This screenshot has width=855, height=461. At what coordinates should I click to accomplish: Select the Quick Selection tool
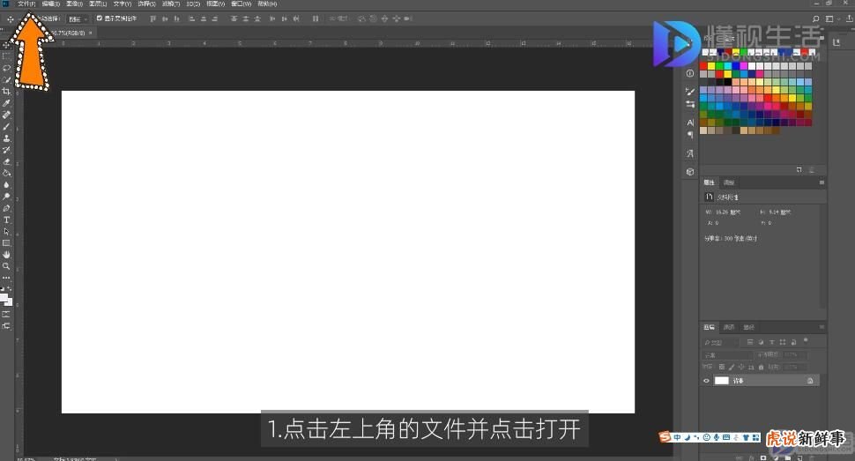pyautogui.click(x=6, y=79)
